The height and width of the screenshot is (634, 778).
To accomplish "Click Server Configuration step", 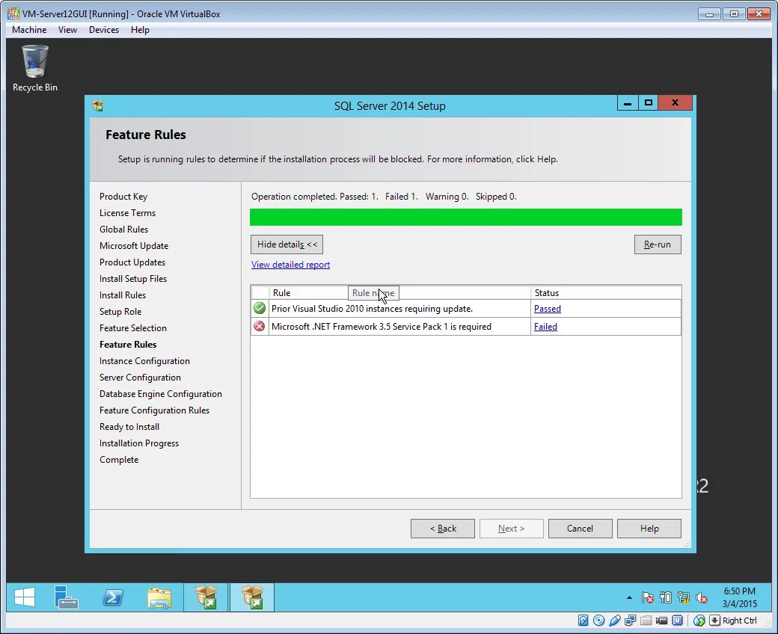I will pyautogui.click(x=140, y=378).
